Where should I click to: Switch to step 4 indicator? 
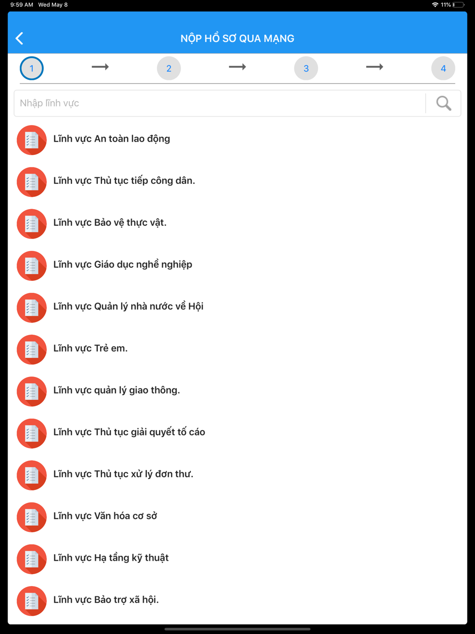click(443, 68)
